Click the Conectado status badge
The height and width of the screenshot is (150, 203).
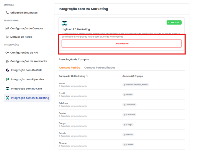[x=174, y=22]
